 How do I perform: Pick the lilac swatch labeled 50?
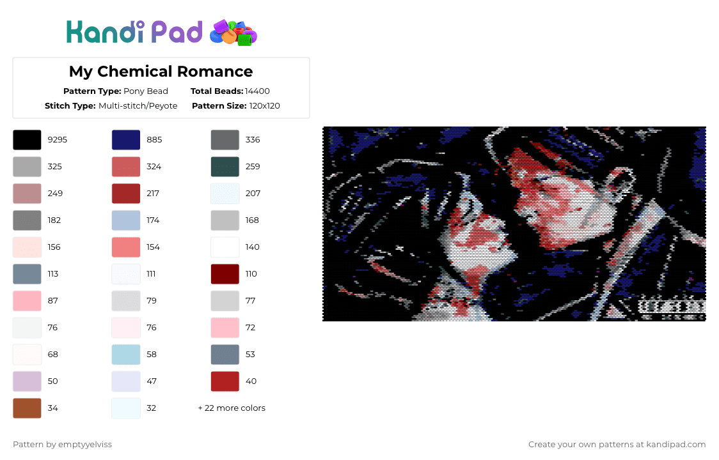27,381
